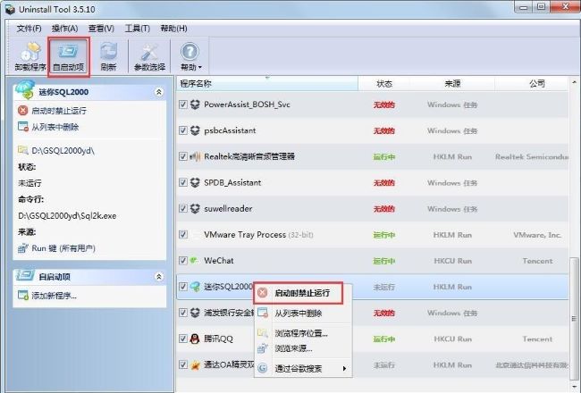Screen dimensions: 581x393
Task: Select the VMware Tray Process row
Action: (x=373, y=235)
